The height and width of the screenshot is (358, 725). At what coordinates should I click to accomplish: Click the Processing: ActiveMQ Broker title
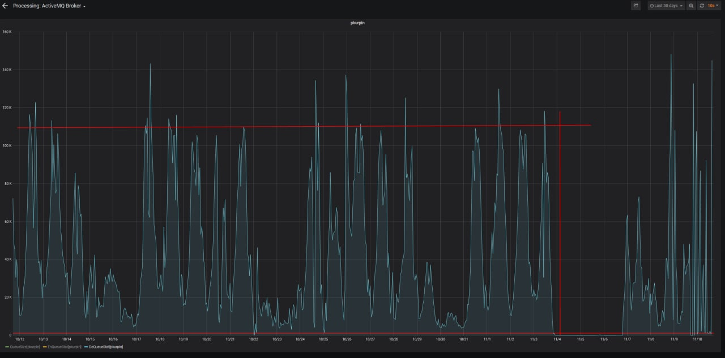tap(48, 6)
